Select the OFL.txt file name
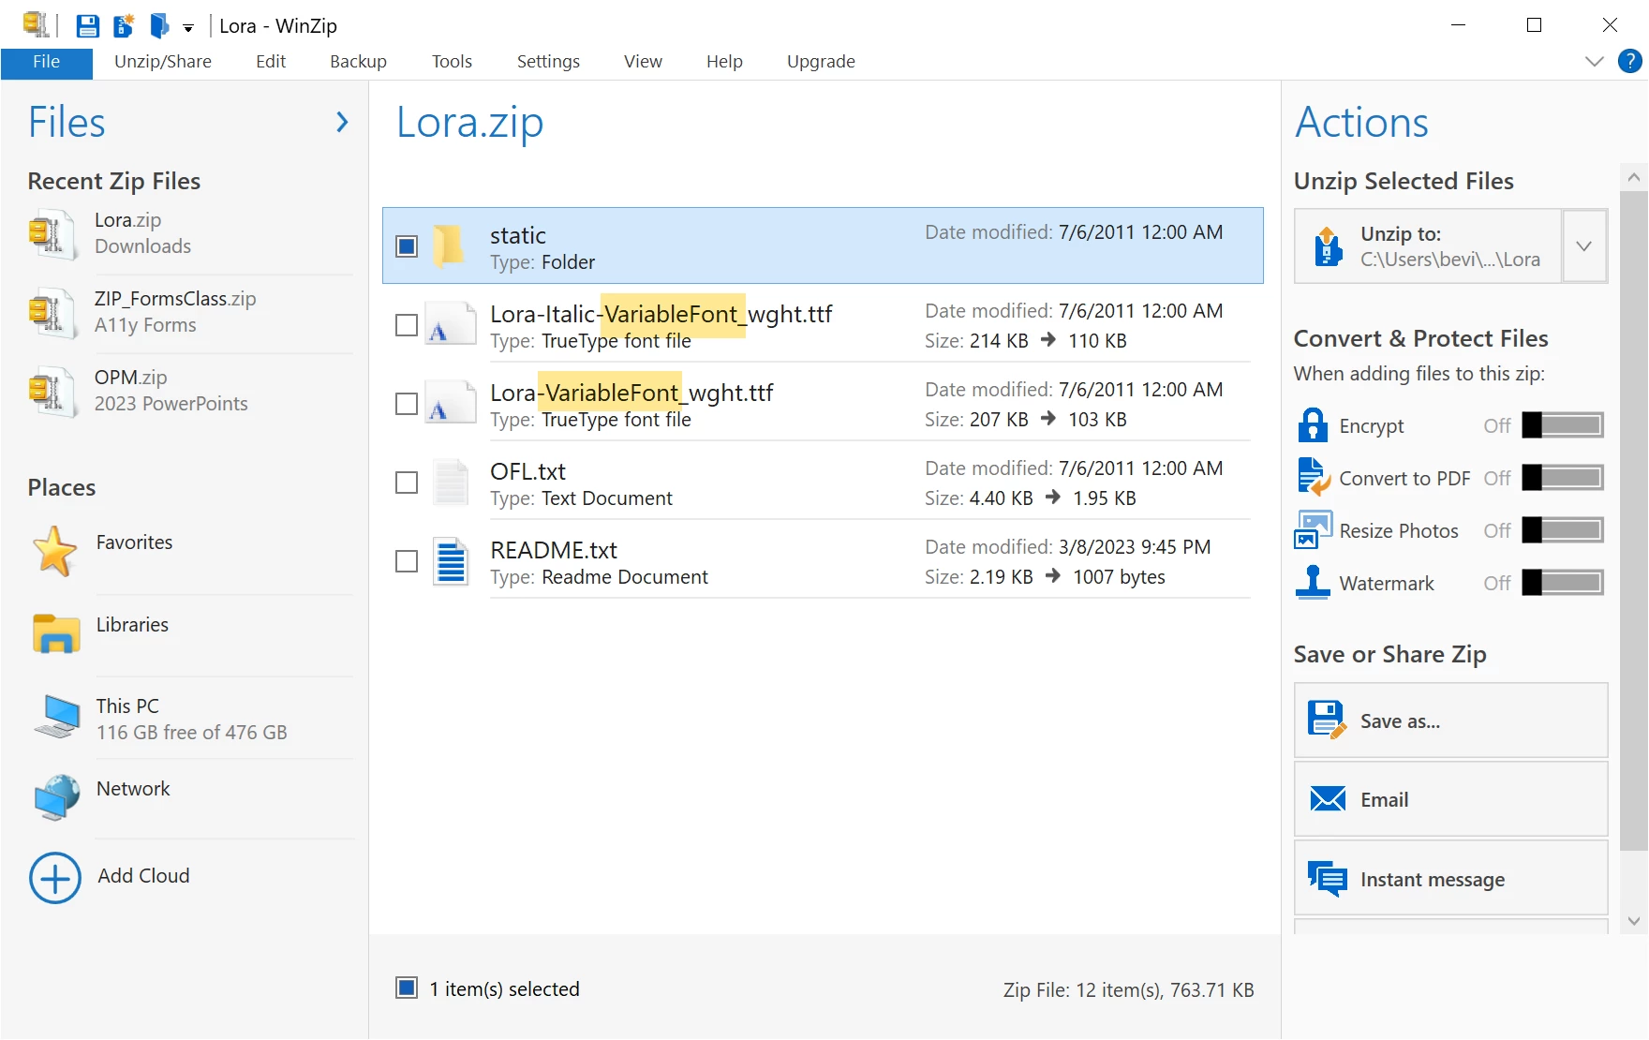This screenshot has height=1040, width=1649. click(x=527, y=471)
